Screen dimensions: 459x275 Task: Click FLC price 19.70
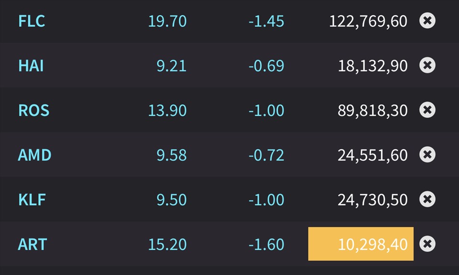167,21
